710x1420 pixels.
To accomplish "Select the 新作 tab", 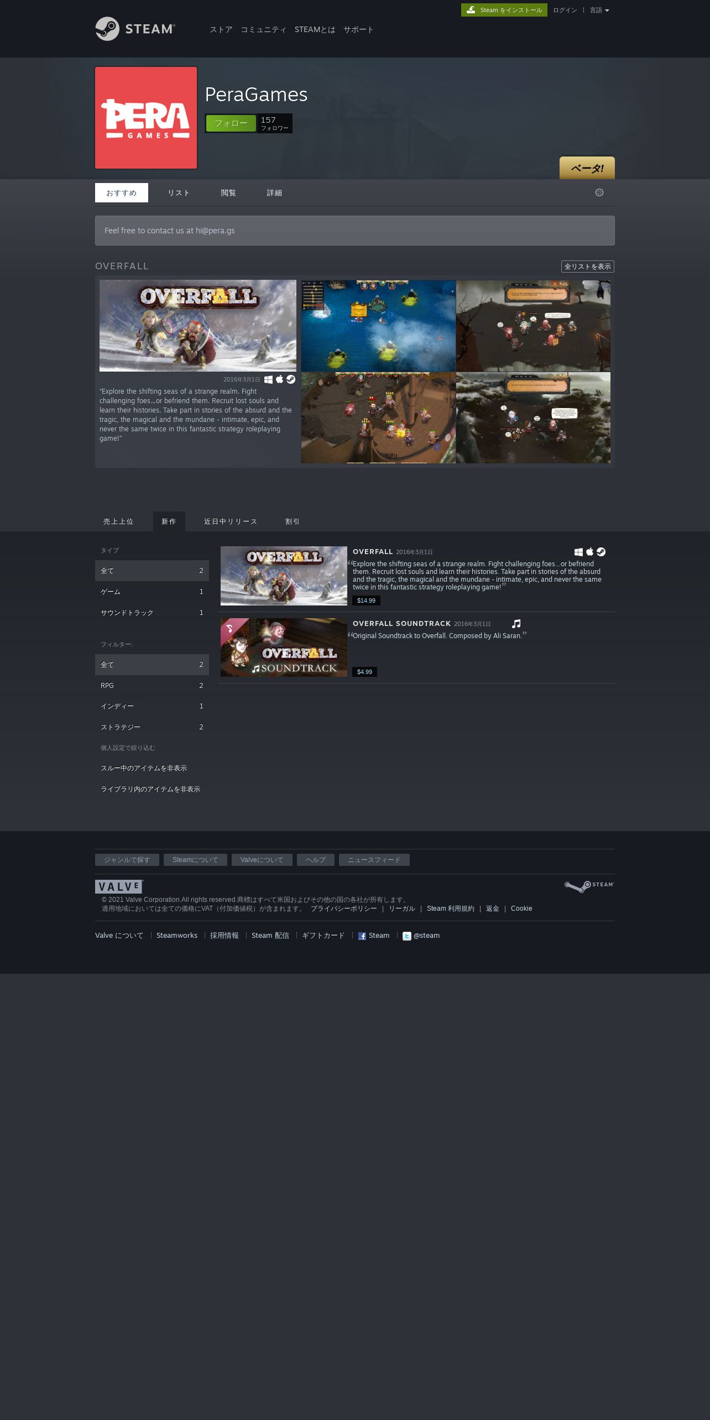I will click(x=169, y=521).
